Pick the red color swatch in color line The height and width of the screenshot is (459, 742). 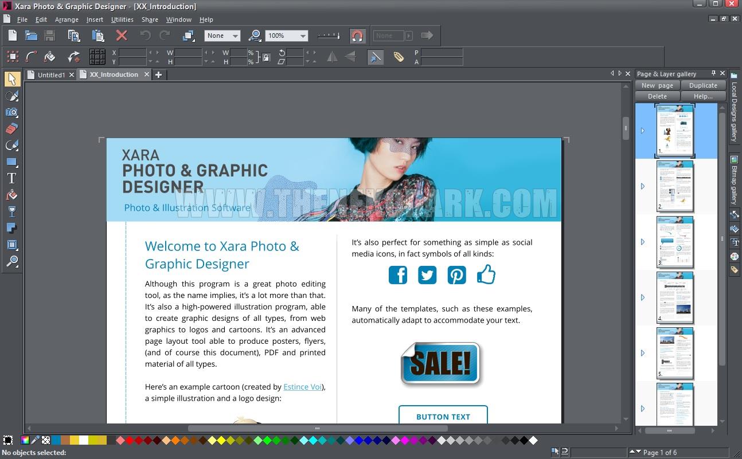tap(130, 440)
